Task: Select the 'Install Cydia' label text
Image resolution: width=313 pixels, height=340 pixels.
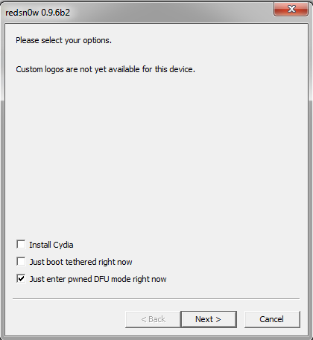Action: pos(51,245)
